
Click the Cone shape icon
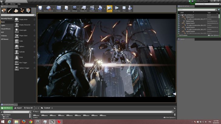[17, 57]
